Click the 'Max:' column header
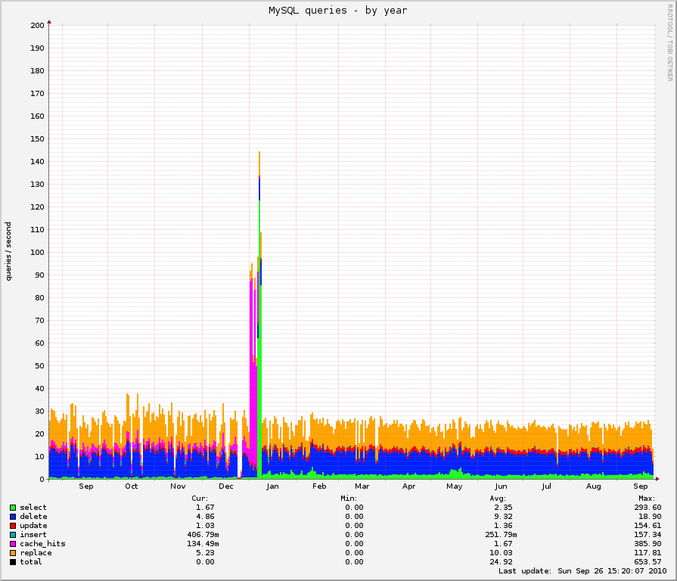 click(x=646, y=499)
